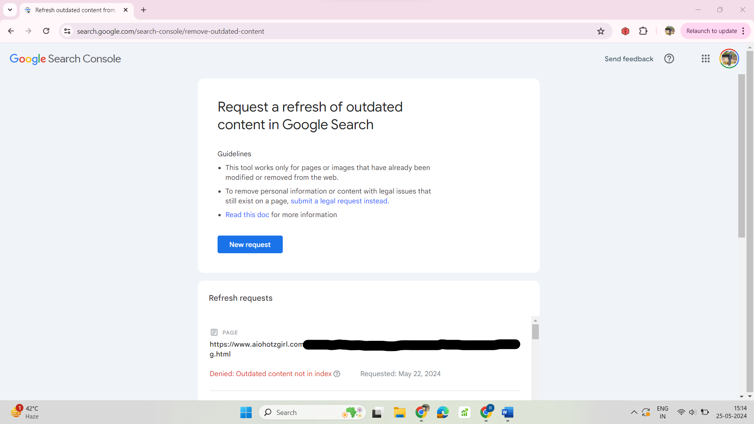Click the New request button
Viewport: 754px width, 424px height.
tap(250, 245)
